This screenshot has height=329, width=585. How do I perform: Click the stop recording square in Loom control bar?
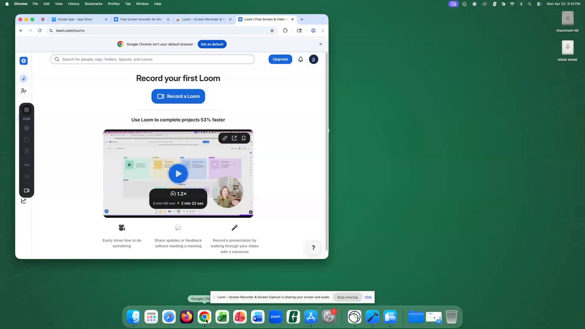[27, 110]
